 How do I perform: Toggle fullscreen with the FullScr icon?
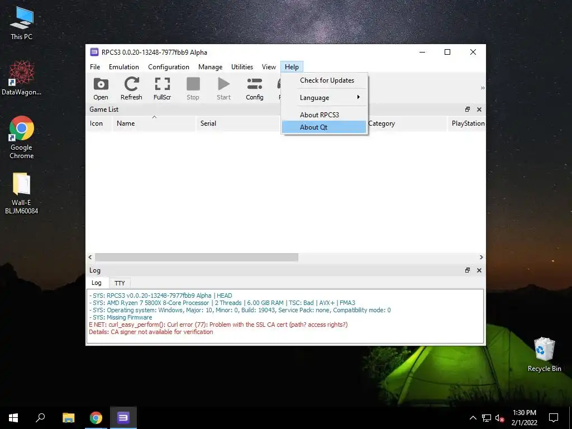pyautogui.click(x=163, y=88)
